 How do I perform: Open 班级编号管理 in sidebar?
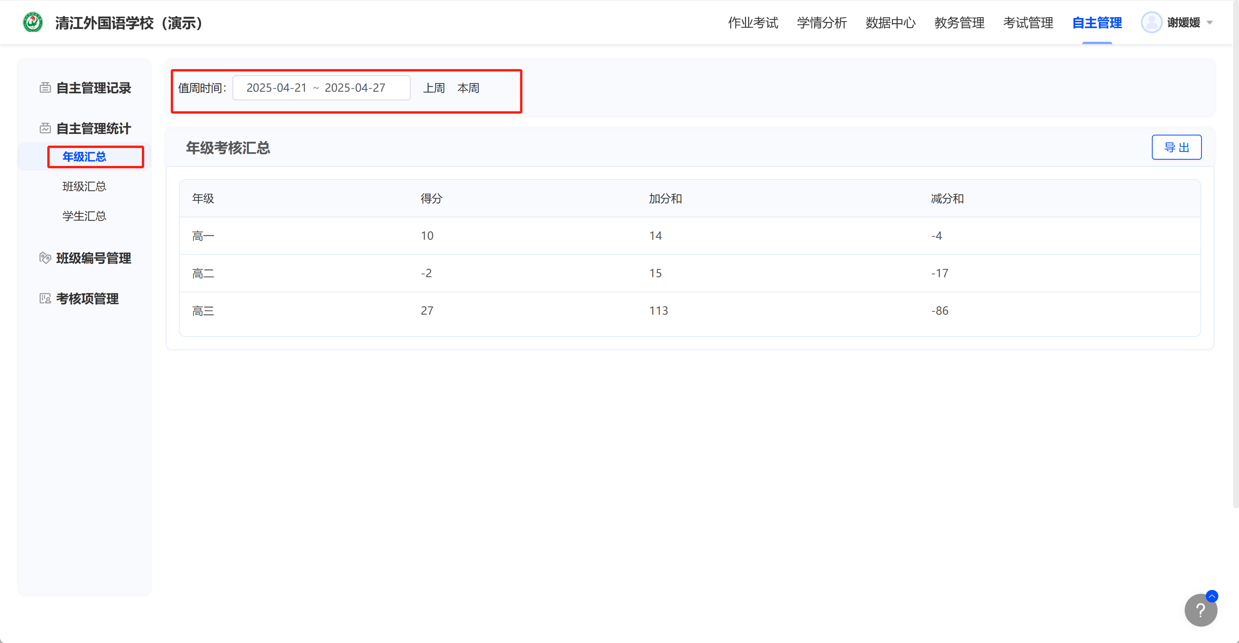93,258
